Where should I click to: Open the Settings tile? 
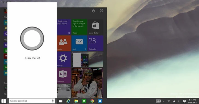[64, 59]
